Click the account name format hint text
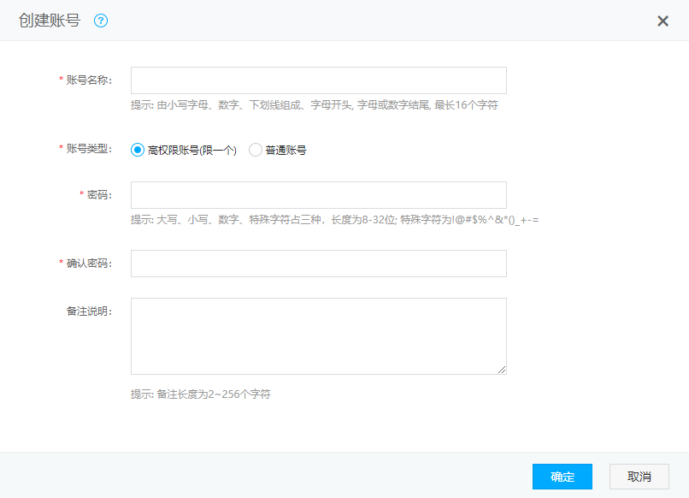The height and width of the screenshot is (498, 689). pyautogui.click(x=314, y=105)
